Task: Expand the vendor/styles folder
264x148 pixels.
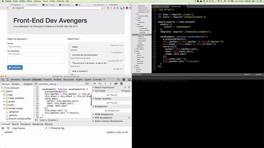Action: pos(4,109)
